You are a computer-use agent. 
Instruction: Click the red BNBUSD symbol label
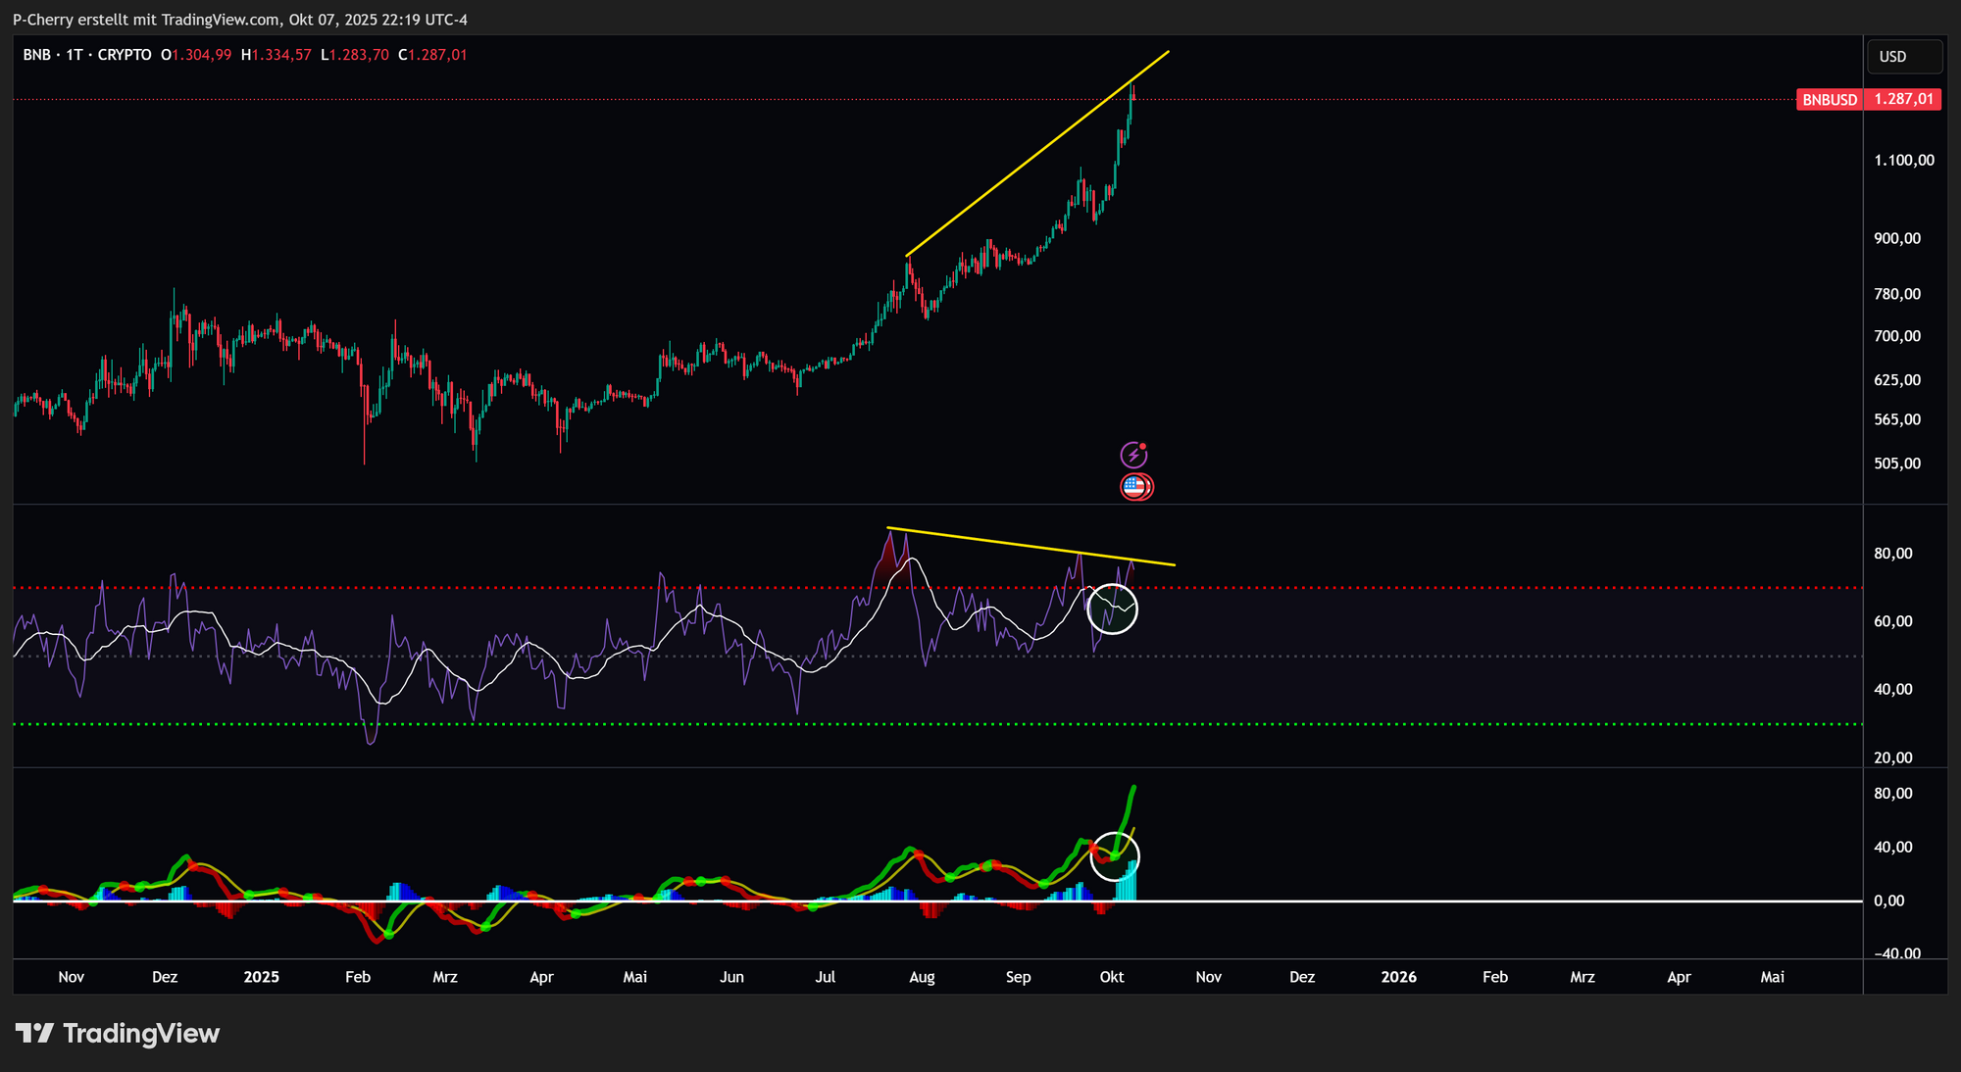1830,100
